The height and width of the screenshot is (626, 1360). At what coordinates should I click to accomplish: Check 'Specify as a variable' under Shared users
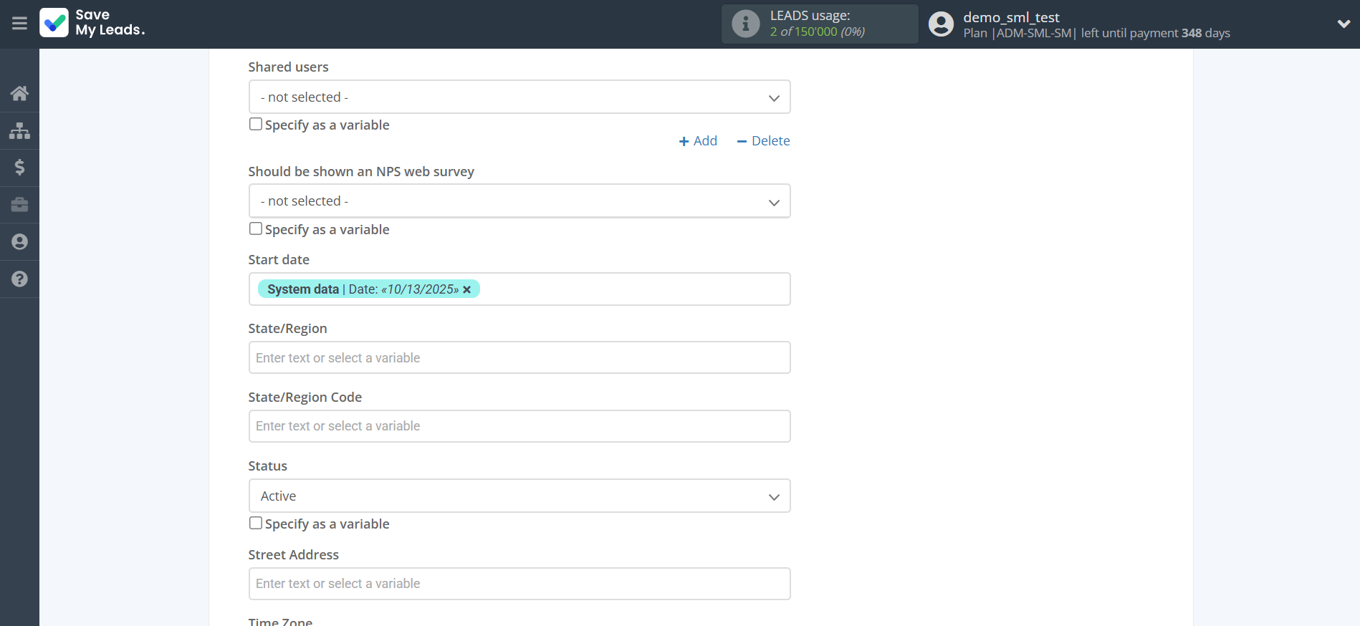(x=256, y=124)
